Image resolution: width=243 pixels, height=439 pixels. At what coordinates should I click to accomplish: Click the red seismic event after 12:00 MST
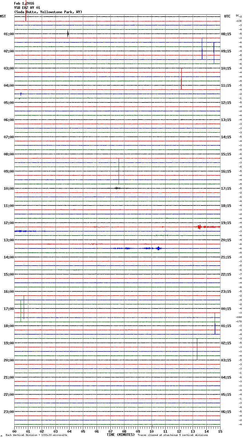199,227
